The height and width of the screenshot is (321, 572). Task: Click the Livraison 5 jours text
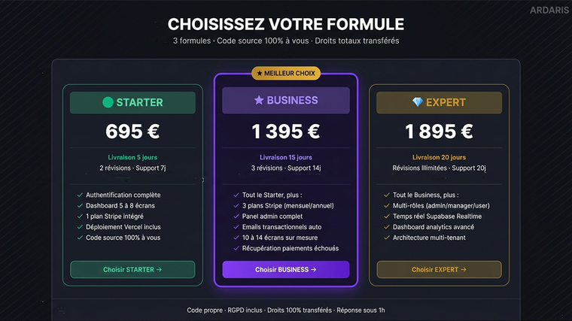click(132, 157)
